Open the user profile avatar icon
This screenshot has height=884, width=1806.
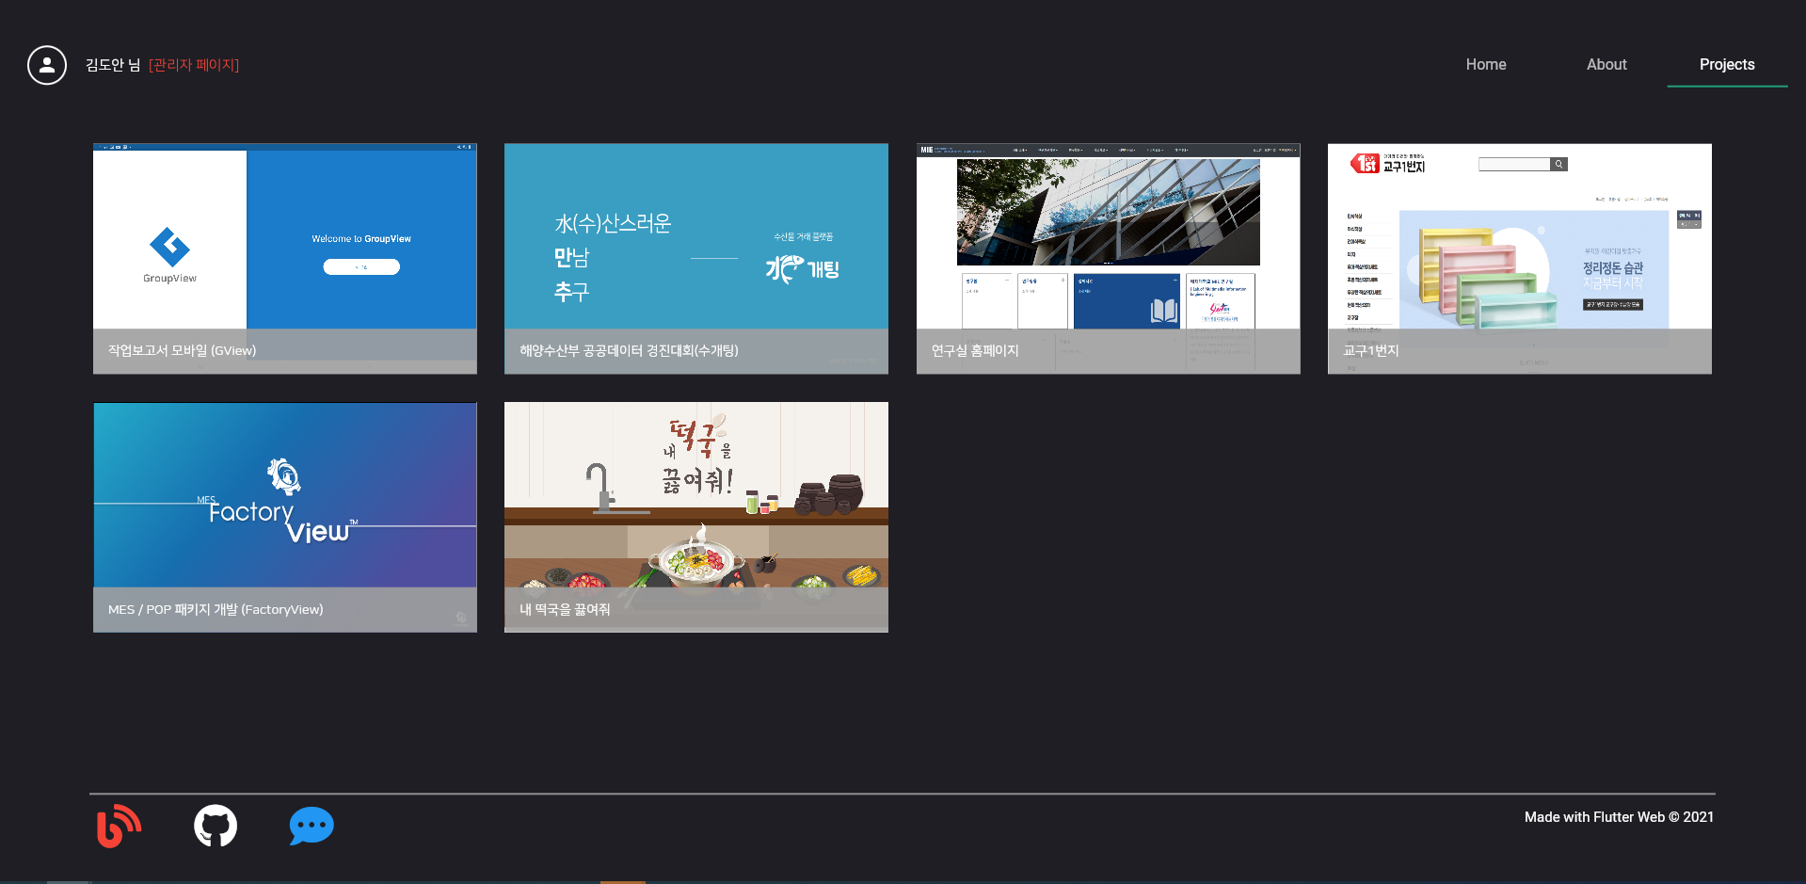[x=46, y=65]
